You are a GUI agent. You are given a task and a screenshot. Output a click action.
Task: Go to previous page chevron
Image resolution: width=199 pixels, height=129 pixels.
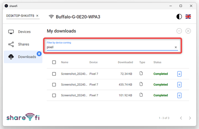[x=181, y=118]
